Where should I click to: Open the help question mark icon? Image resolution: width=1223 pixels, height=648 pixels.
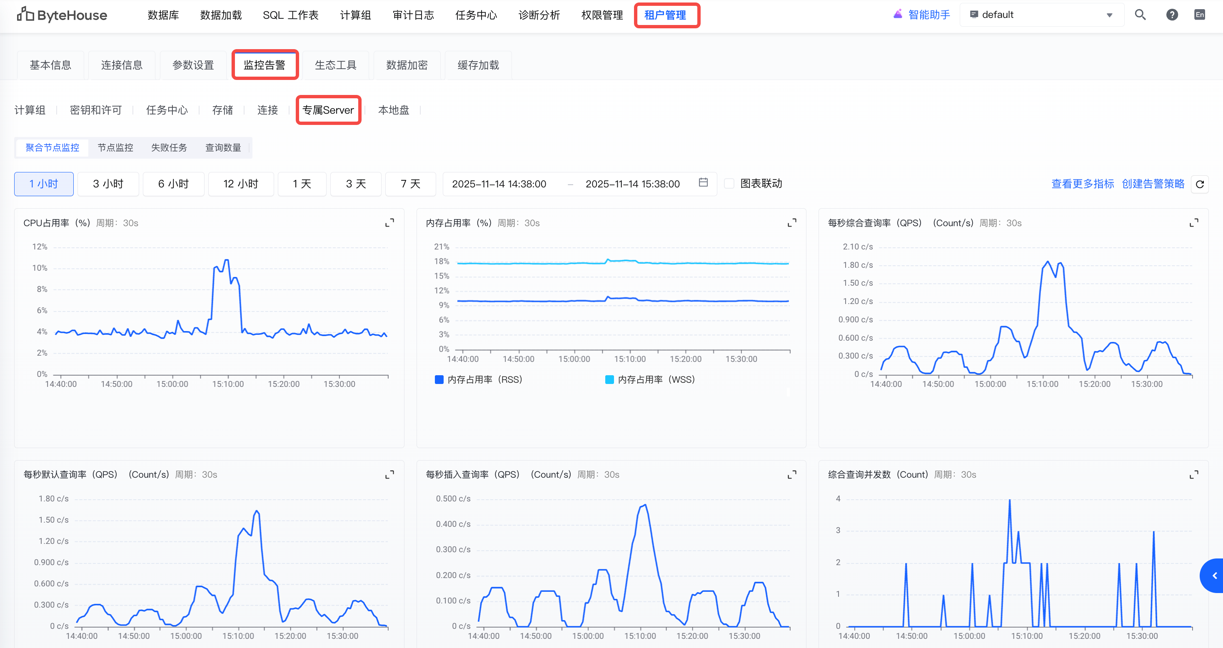click(x=1172, y=15)
